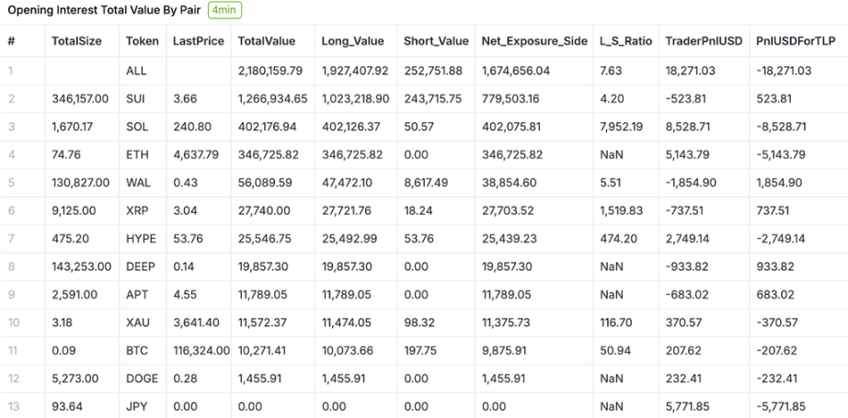The image size is (848, 418).
Task: Sort by the TotalSize column header
Action: click(x=76, y=41)
